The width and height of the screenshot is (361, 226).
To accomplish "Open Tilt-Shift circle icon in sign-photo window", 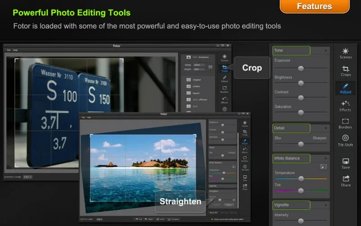I will point(224,109).
